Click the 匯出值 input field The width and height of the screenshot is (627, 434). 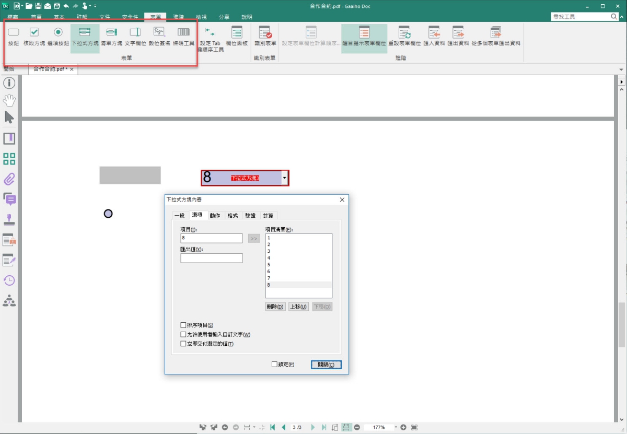212,258
